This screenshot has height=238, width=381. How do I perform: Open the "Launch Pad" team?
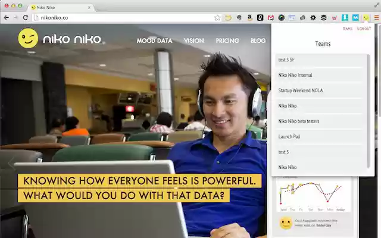pos(319,136)
